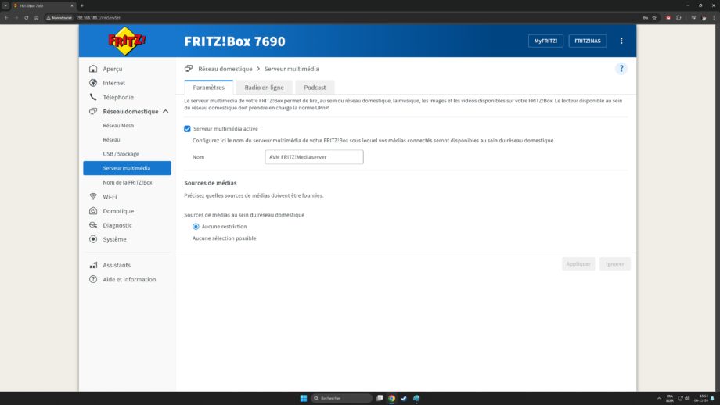Collapse the Réseau domestique menu chevron
Image resolution: width=720 pixels, height=405 pixels.
(166, 112)
